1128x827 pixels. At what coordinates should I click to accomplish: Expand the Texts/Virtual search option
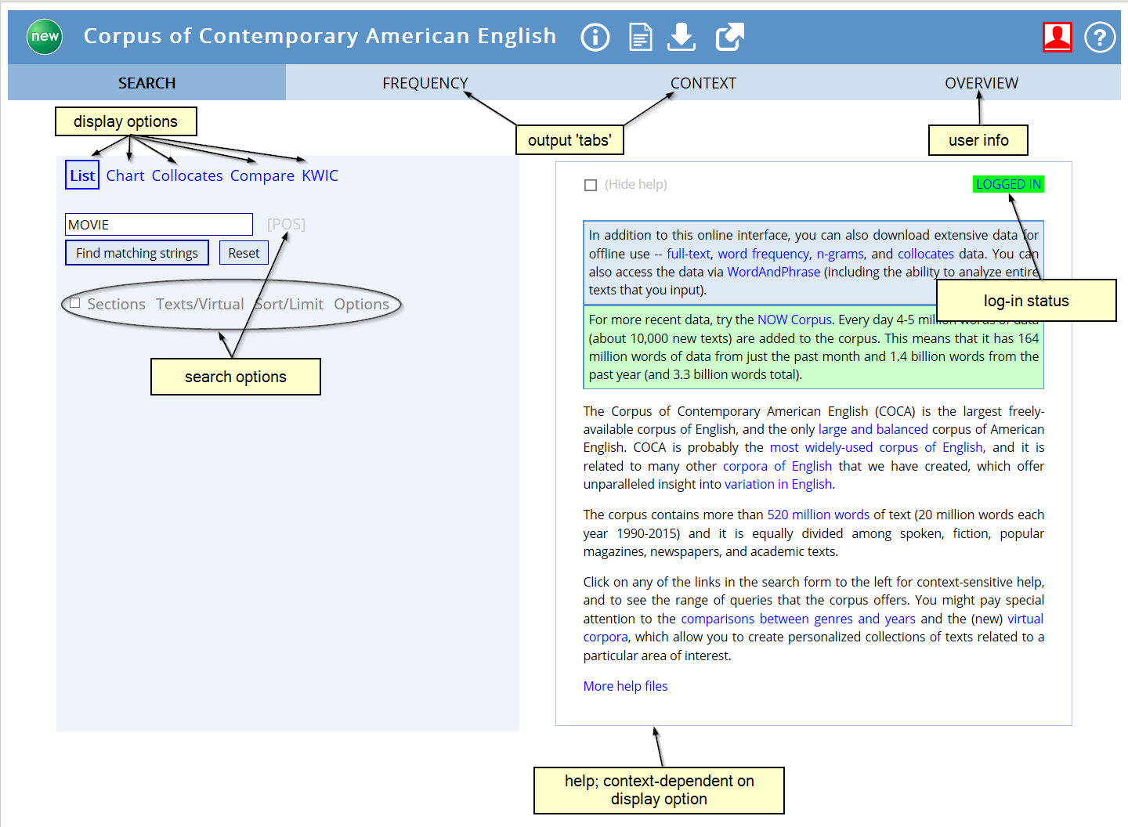pos(200,304)
